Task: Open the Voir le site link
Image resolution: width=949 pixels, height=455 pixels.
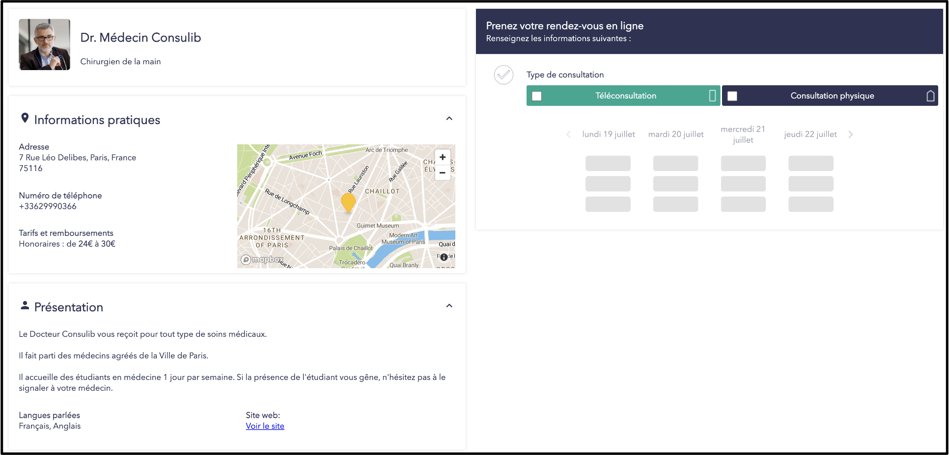Action: [265, 426]
